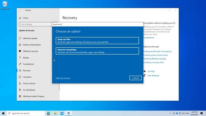Open Resetting Windows settings link
This screenshot has width=206, height=116.
pos(155,59)
